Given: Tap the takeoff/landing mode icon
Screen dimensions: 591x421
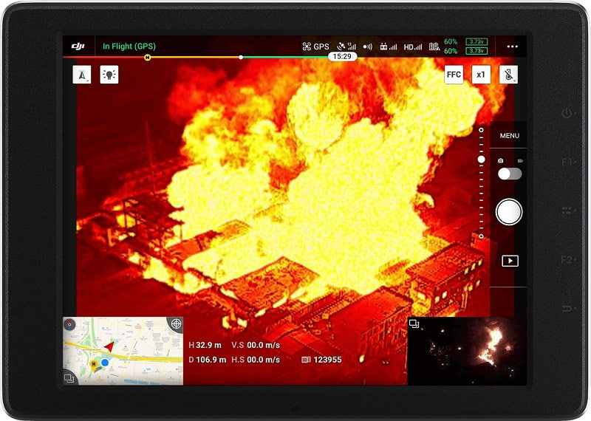Looking at the screenshot, I should pos(82,75).
